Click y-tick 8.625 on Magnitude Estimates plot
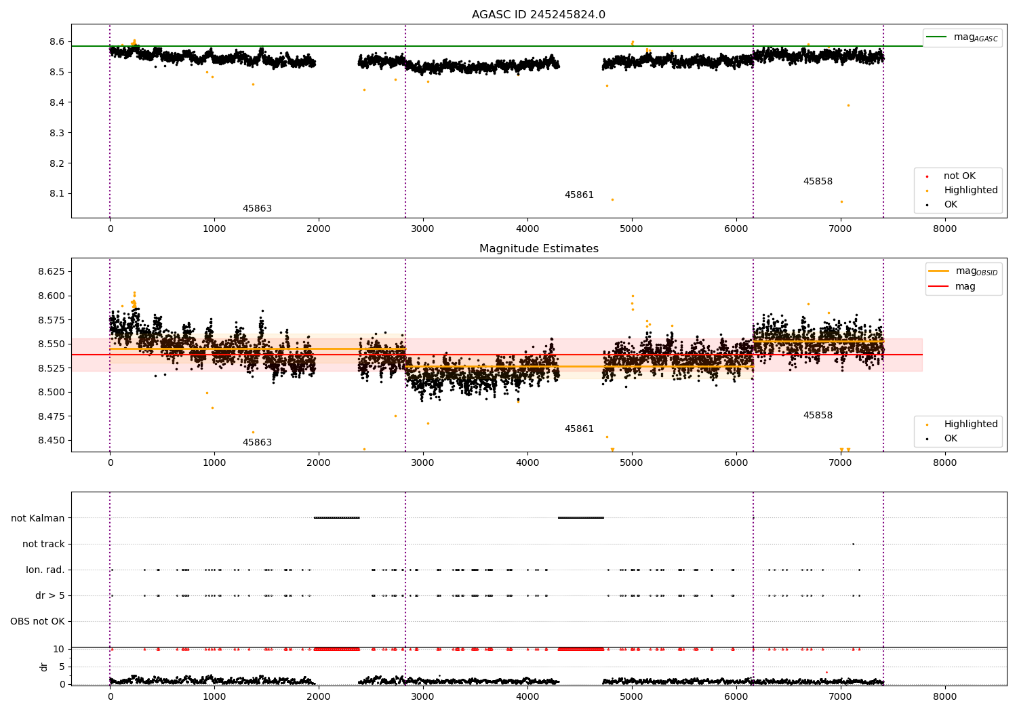This screenshot has width=1017, height=712. tap(52, 272)
